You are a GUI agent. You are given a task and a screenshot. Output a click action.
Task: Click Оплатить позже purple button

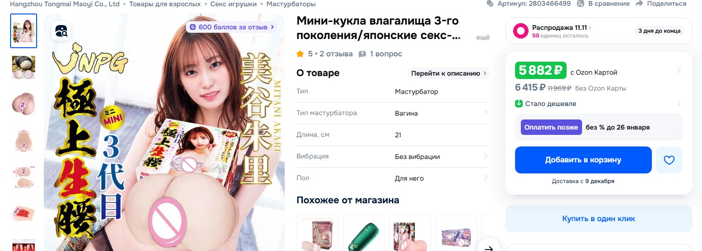tap(551, 127)
